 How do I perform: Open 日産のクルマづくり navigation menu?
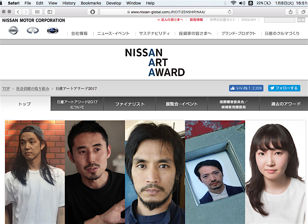click(282, 33)
